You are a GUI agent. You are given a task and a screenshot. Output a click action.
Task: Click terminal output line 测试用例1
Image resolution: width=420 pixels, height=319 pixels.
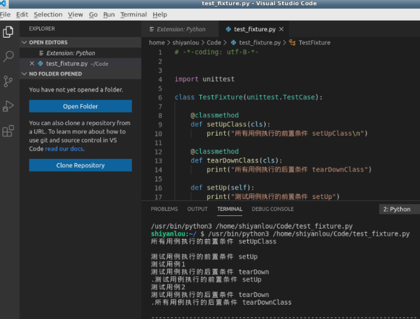(x=168, y=264)
